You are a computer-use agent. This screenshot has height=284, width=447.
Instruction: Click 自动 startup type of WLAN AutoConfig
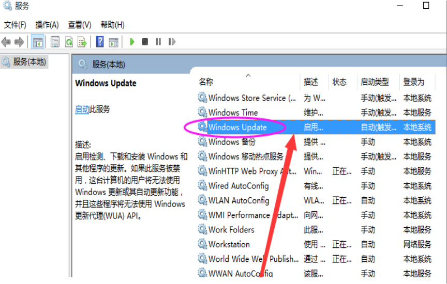point(368,200)
